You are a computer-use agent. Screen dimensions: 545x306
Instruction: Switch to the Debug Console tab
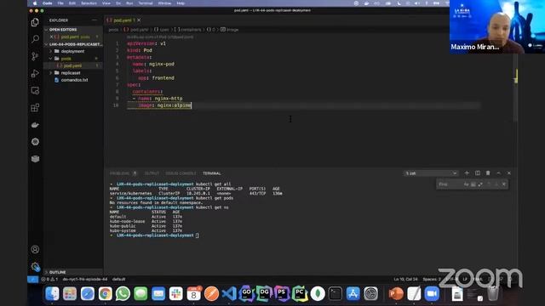pos(181,173)
